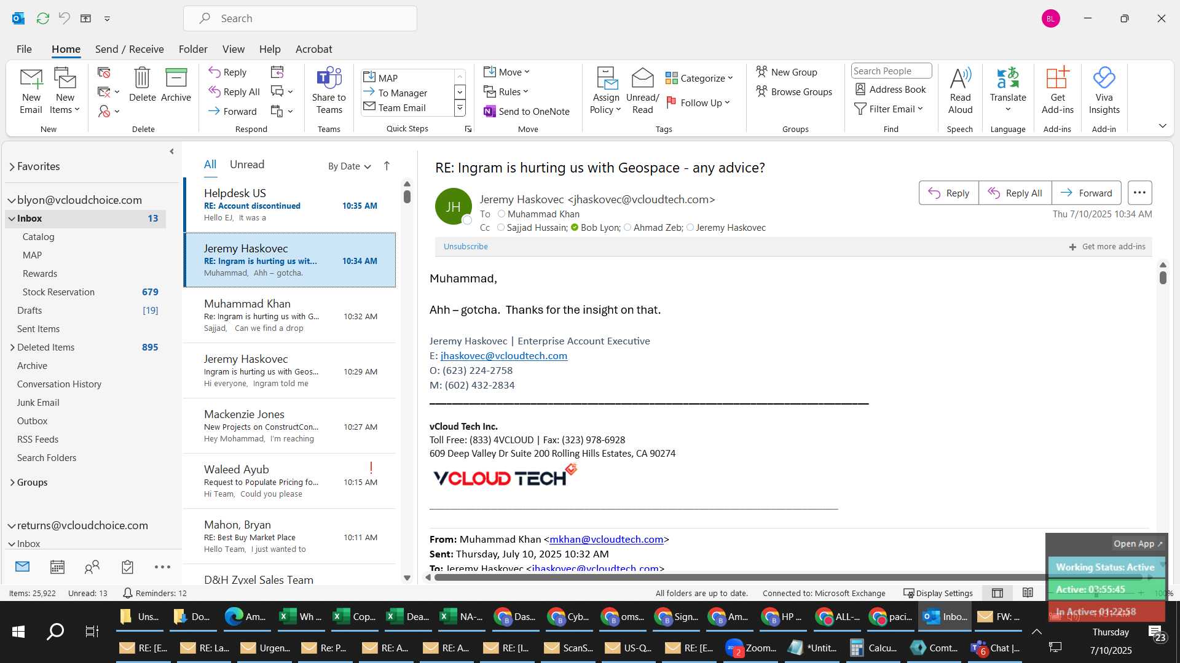Click Reply All in the ribbon

pos(234,91)
